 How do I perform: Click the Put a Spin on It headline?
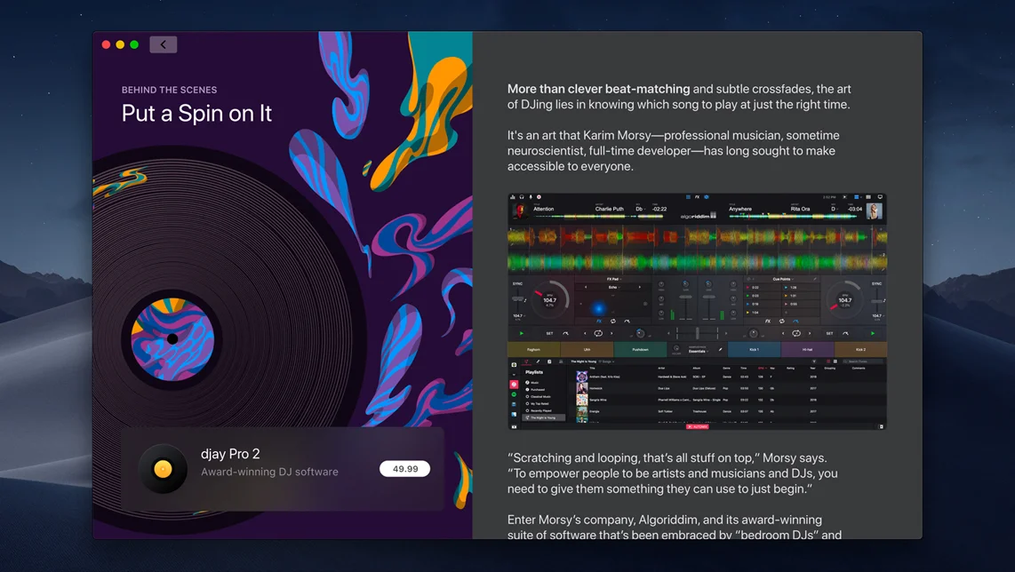click(x=196, y=113)
